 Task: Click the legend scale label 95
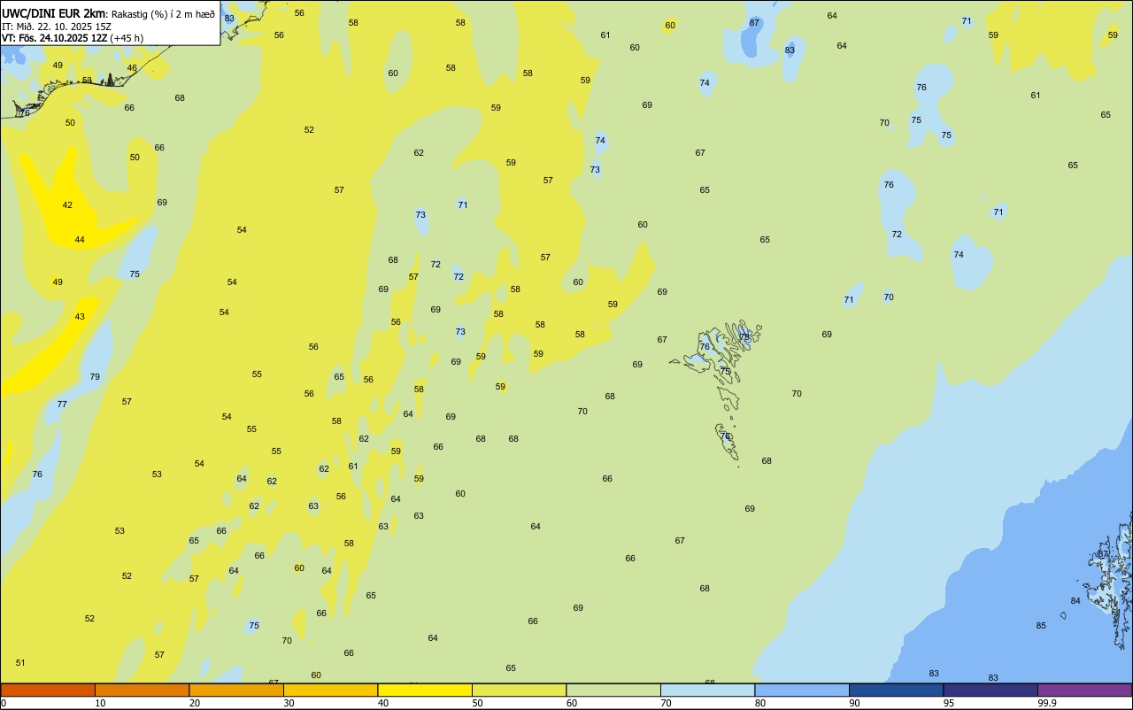tap(949, 703)
